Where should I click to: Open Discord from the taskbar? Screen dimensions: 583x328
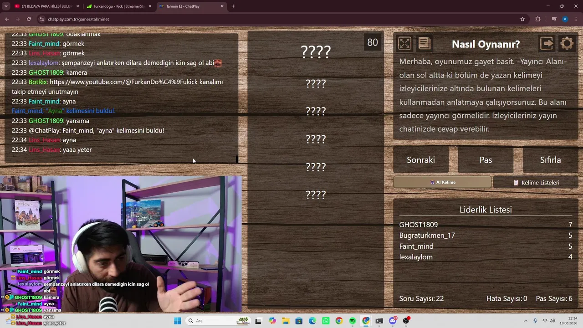(393, 321)
